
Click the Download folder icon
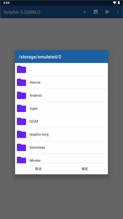coord(21,147)
